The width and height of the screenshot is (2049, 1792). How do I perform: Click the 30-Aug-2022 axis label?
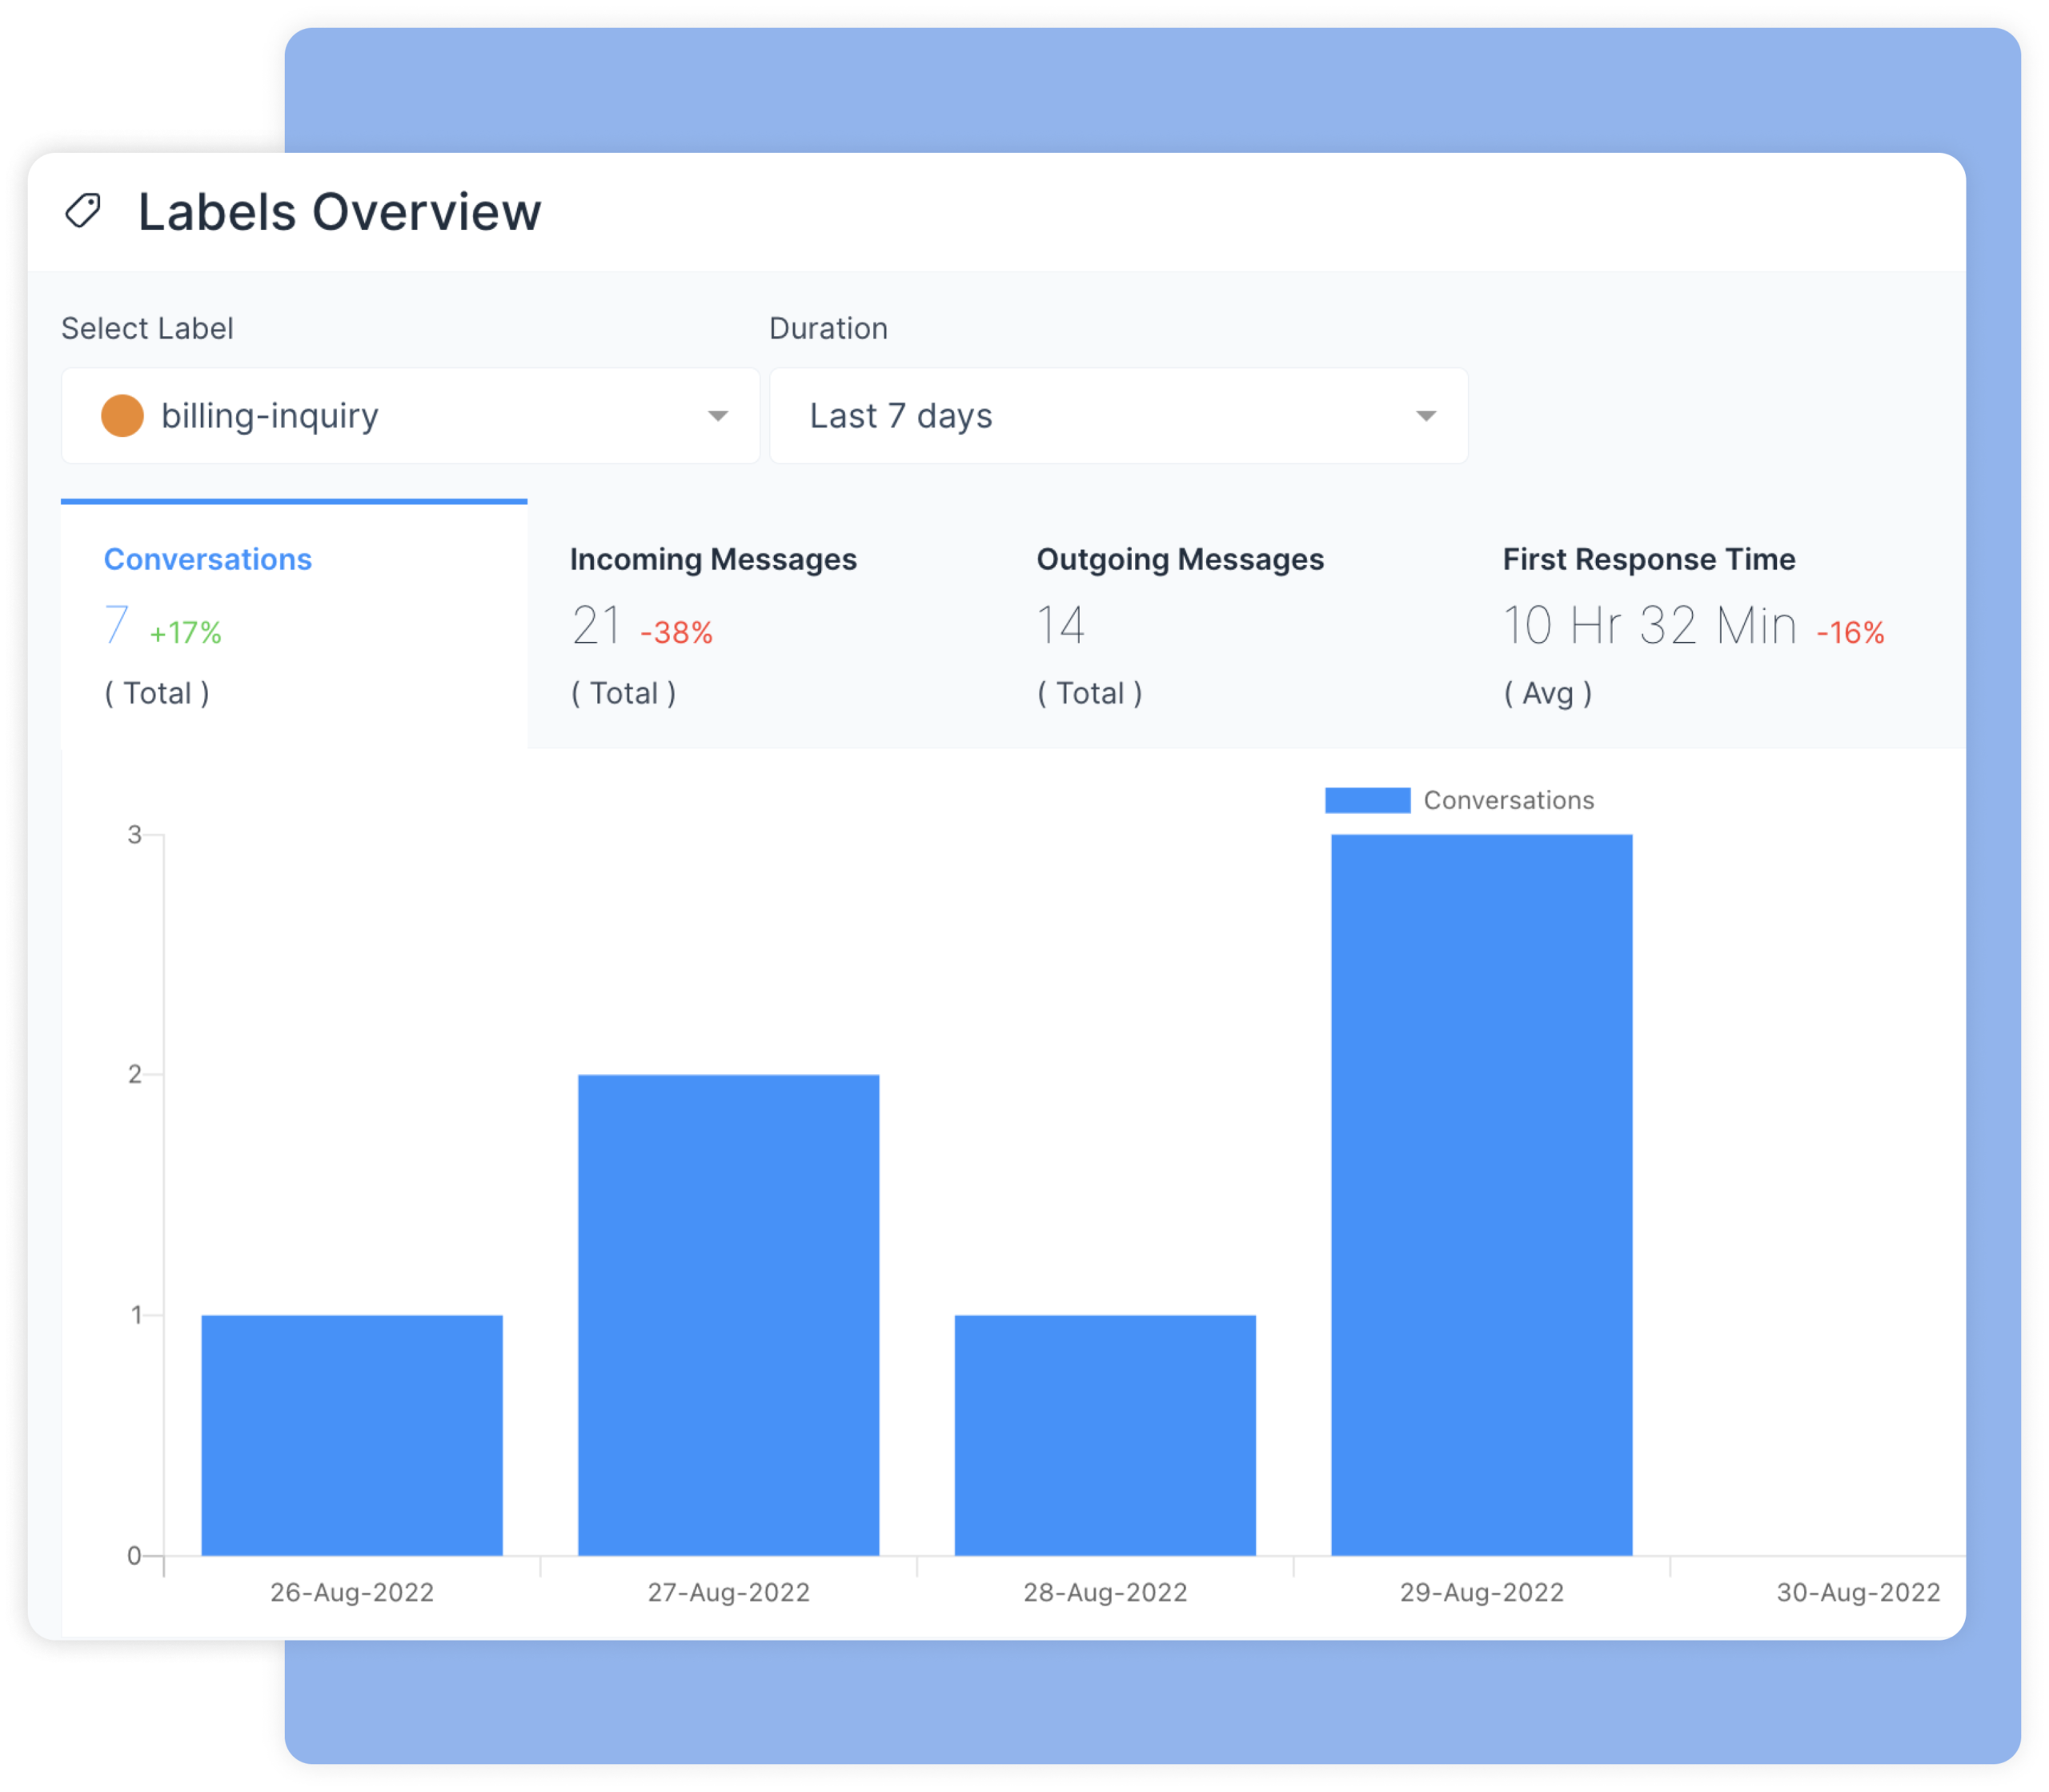[x=1858, y=1592]
